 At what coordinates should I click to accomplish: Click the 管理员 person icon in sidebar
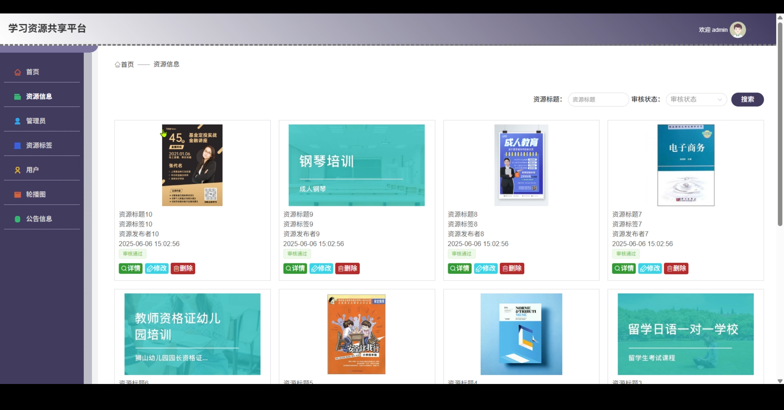tap(17, 121)
